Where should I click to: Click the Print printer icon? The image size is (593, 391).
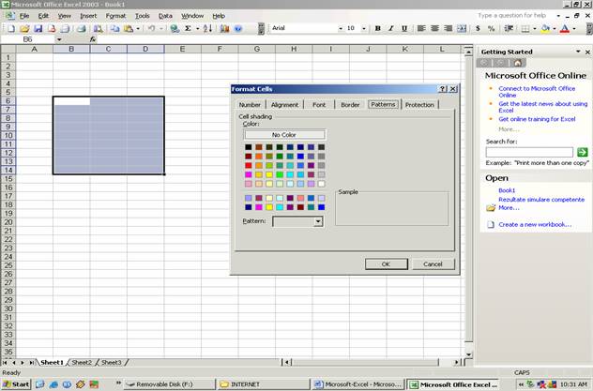81,28
